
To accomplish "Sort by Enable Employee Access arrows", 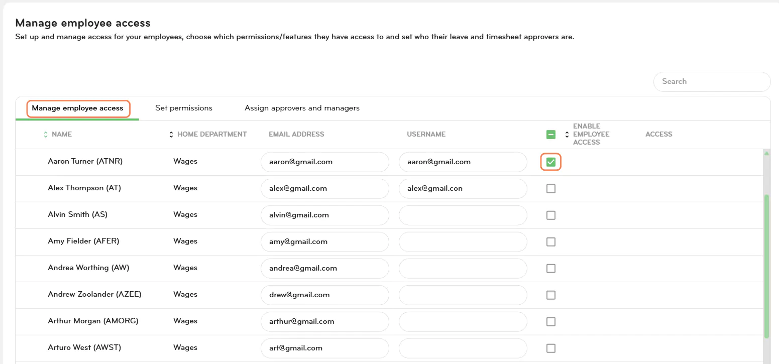I will 567,135.
